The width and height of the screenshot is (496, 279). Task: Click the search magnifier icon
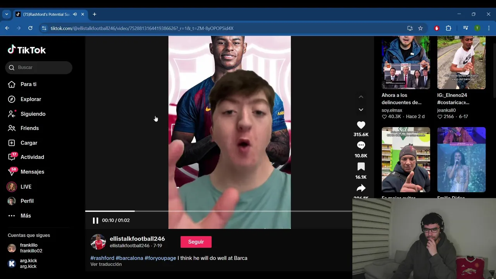tap(12, 67)
